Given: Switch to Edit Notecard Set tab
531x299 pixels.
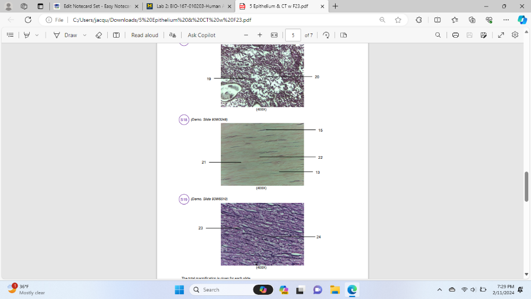Looking at the screenshot, I should click(96, 6).
